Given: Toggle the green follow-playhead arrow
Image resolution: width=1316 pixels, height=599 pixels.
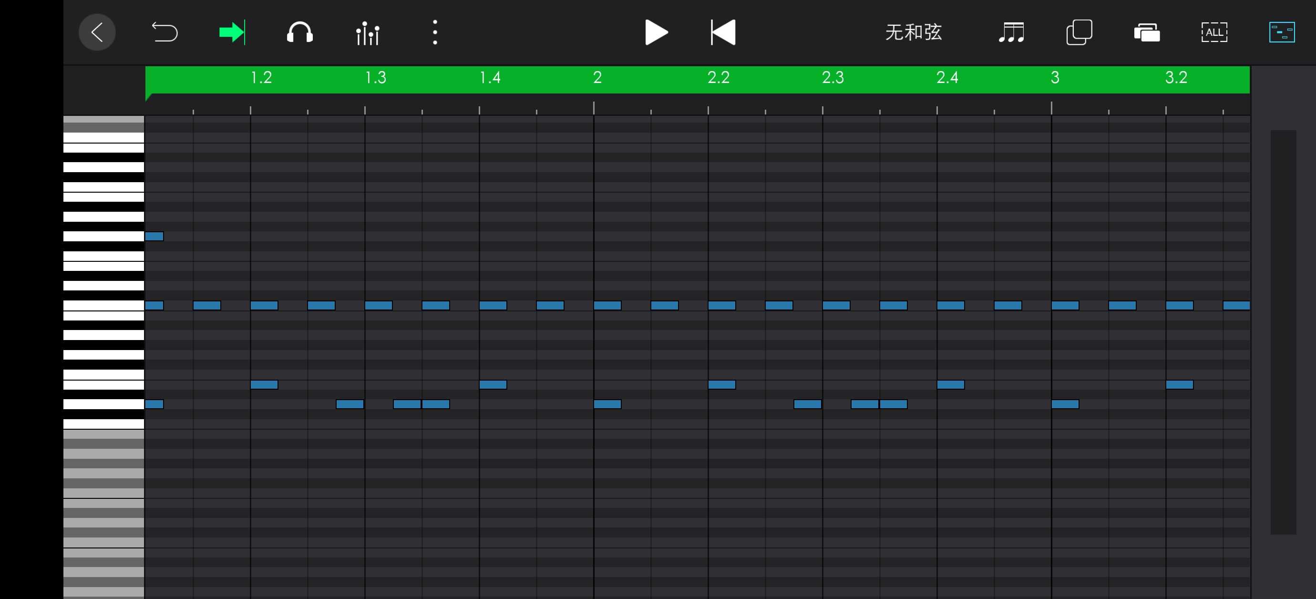Looking at the screenshot, I should click(233, 33).
